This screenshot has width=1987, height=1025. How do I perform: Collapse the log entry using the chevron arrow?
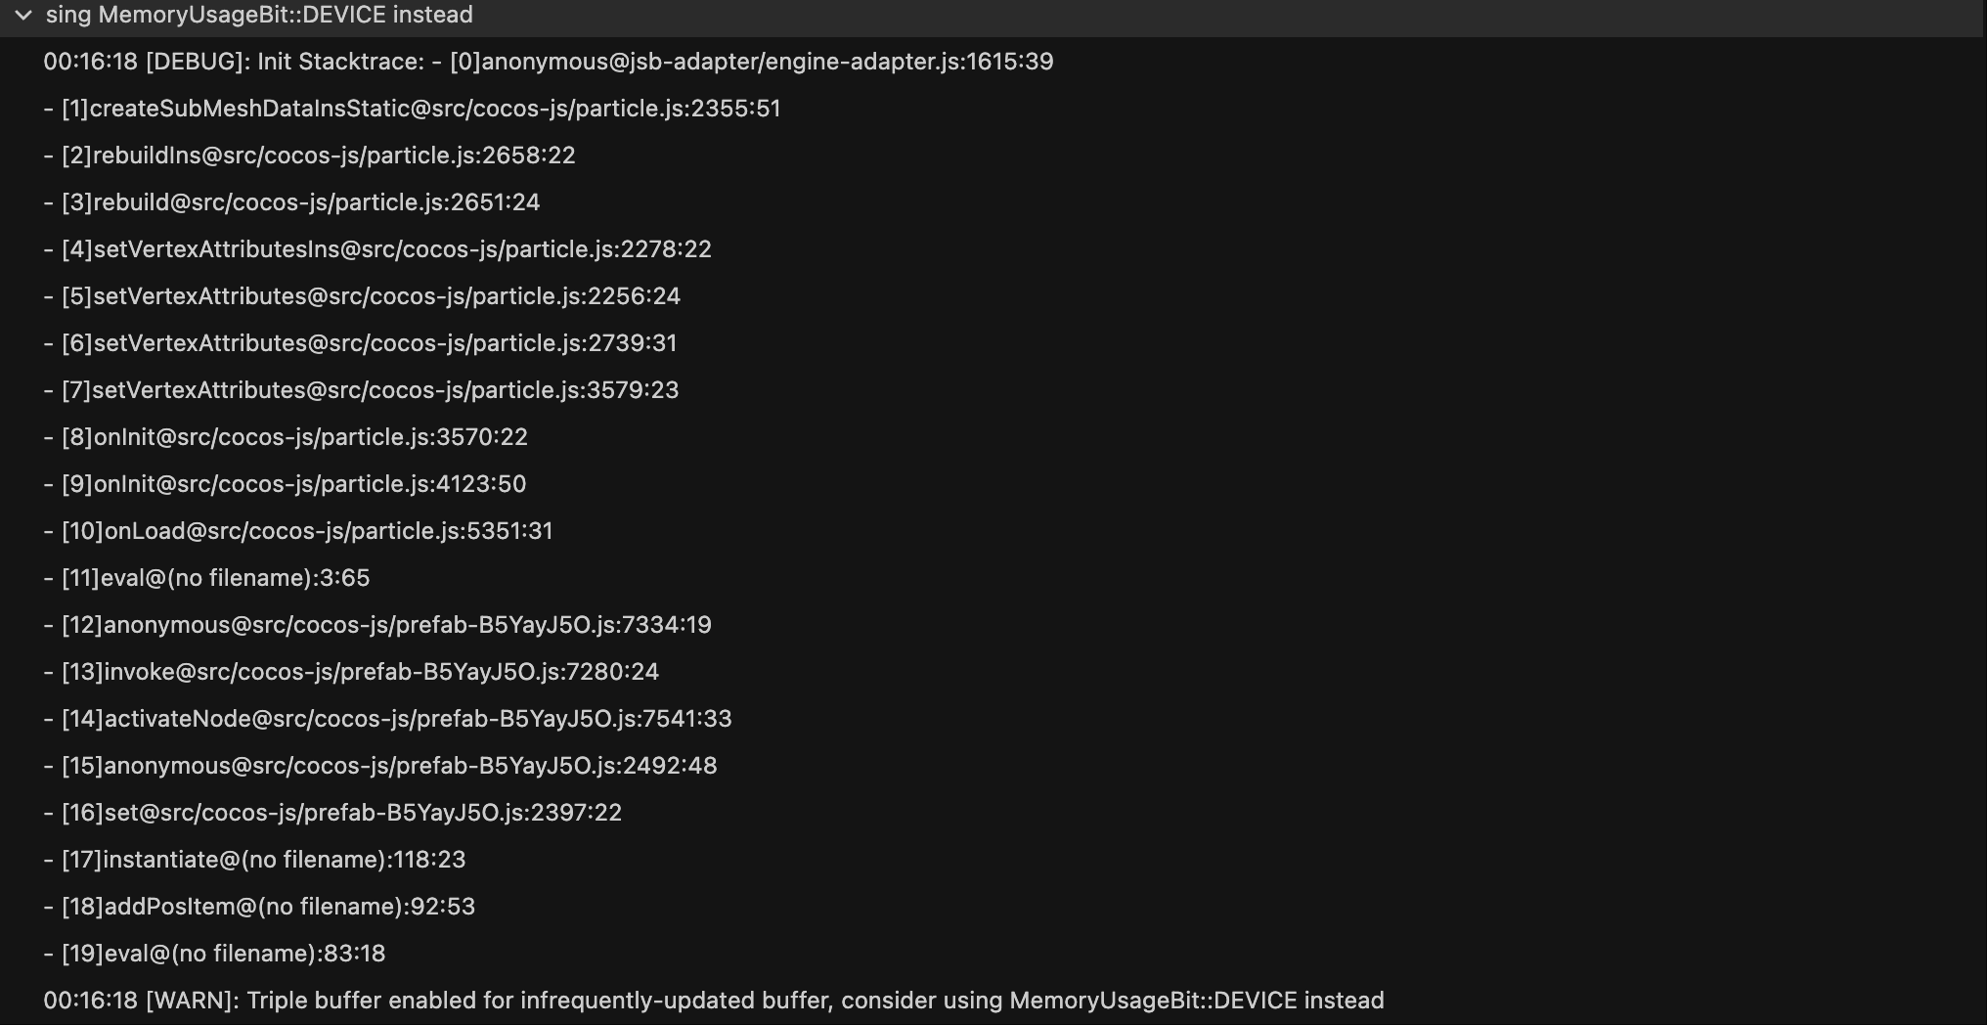click(x=23, y=16)
